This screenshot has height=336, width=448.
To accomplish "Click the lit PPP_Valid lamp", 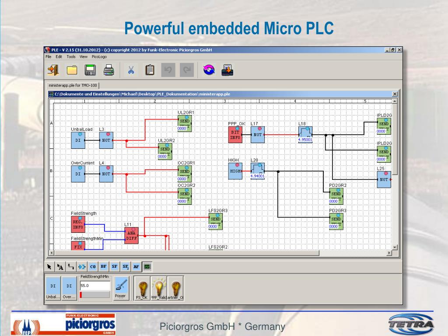I will tap(159, 289).
